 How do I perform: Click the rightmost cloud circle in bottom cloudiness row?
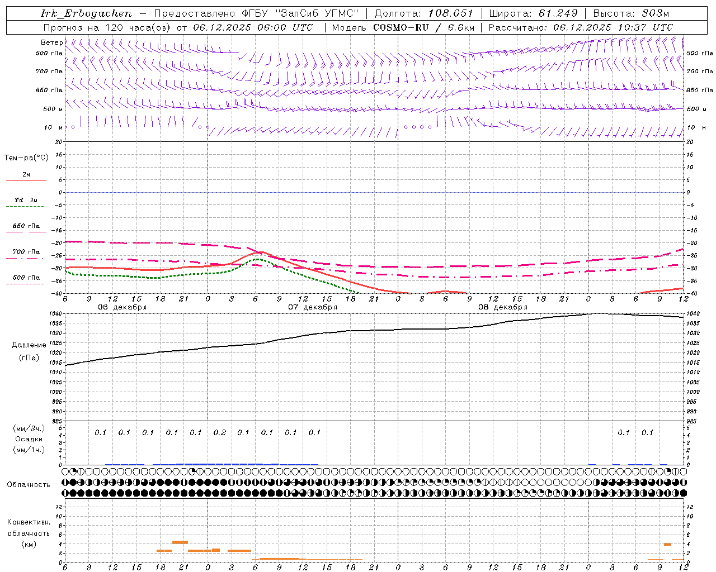click(683, 493)
